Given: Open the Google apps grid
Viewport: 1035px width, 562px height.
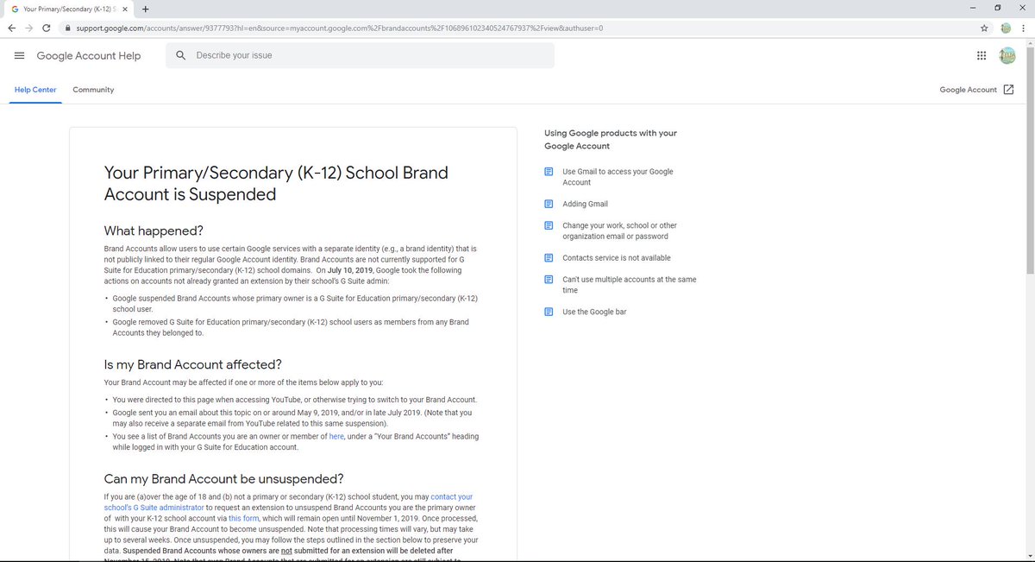Looking at the screenshot, I should click(981, 55).
